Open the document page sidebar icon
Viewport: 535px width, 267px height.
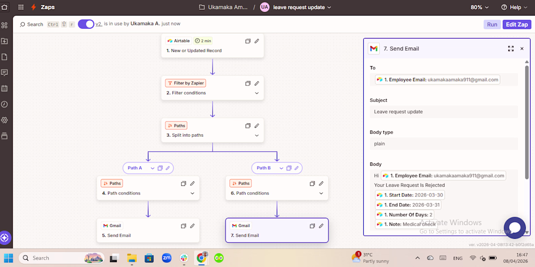4,57
